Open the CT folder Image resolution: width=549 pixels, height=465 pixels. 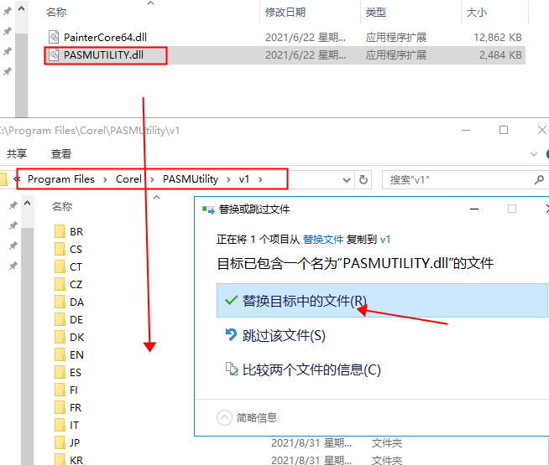point(69,266)
